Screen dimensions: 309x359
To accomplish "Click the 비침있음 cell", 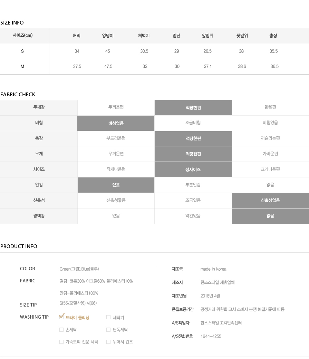I will point(270,123).
